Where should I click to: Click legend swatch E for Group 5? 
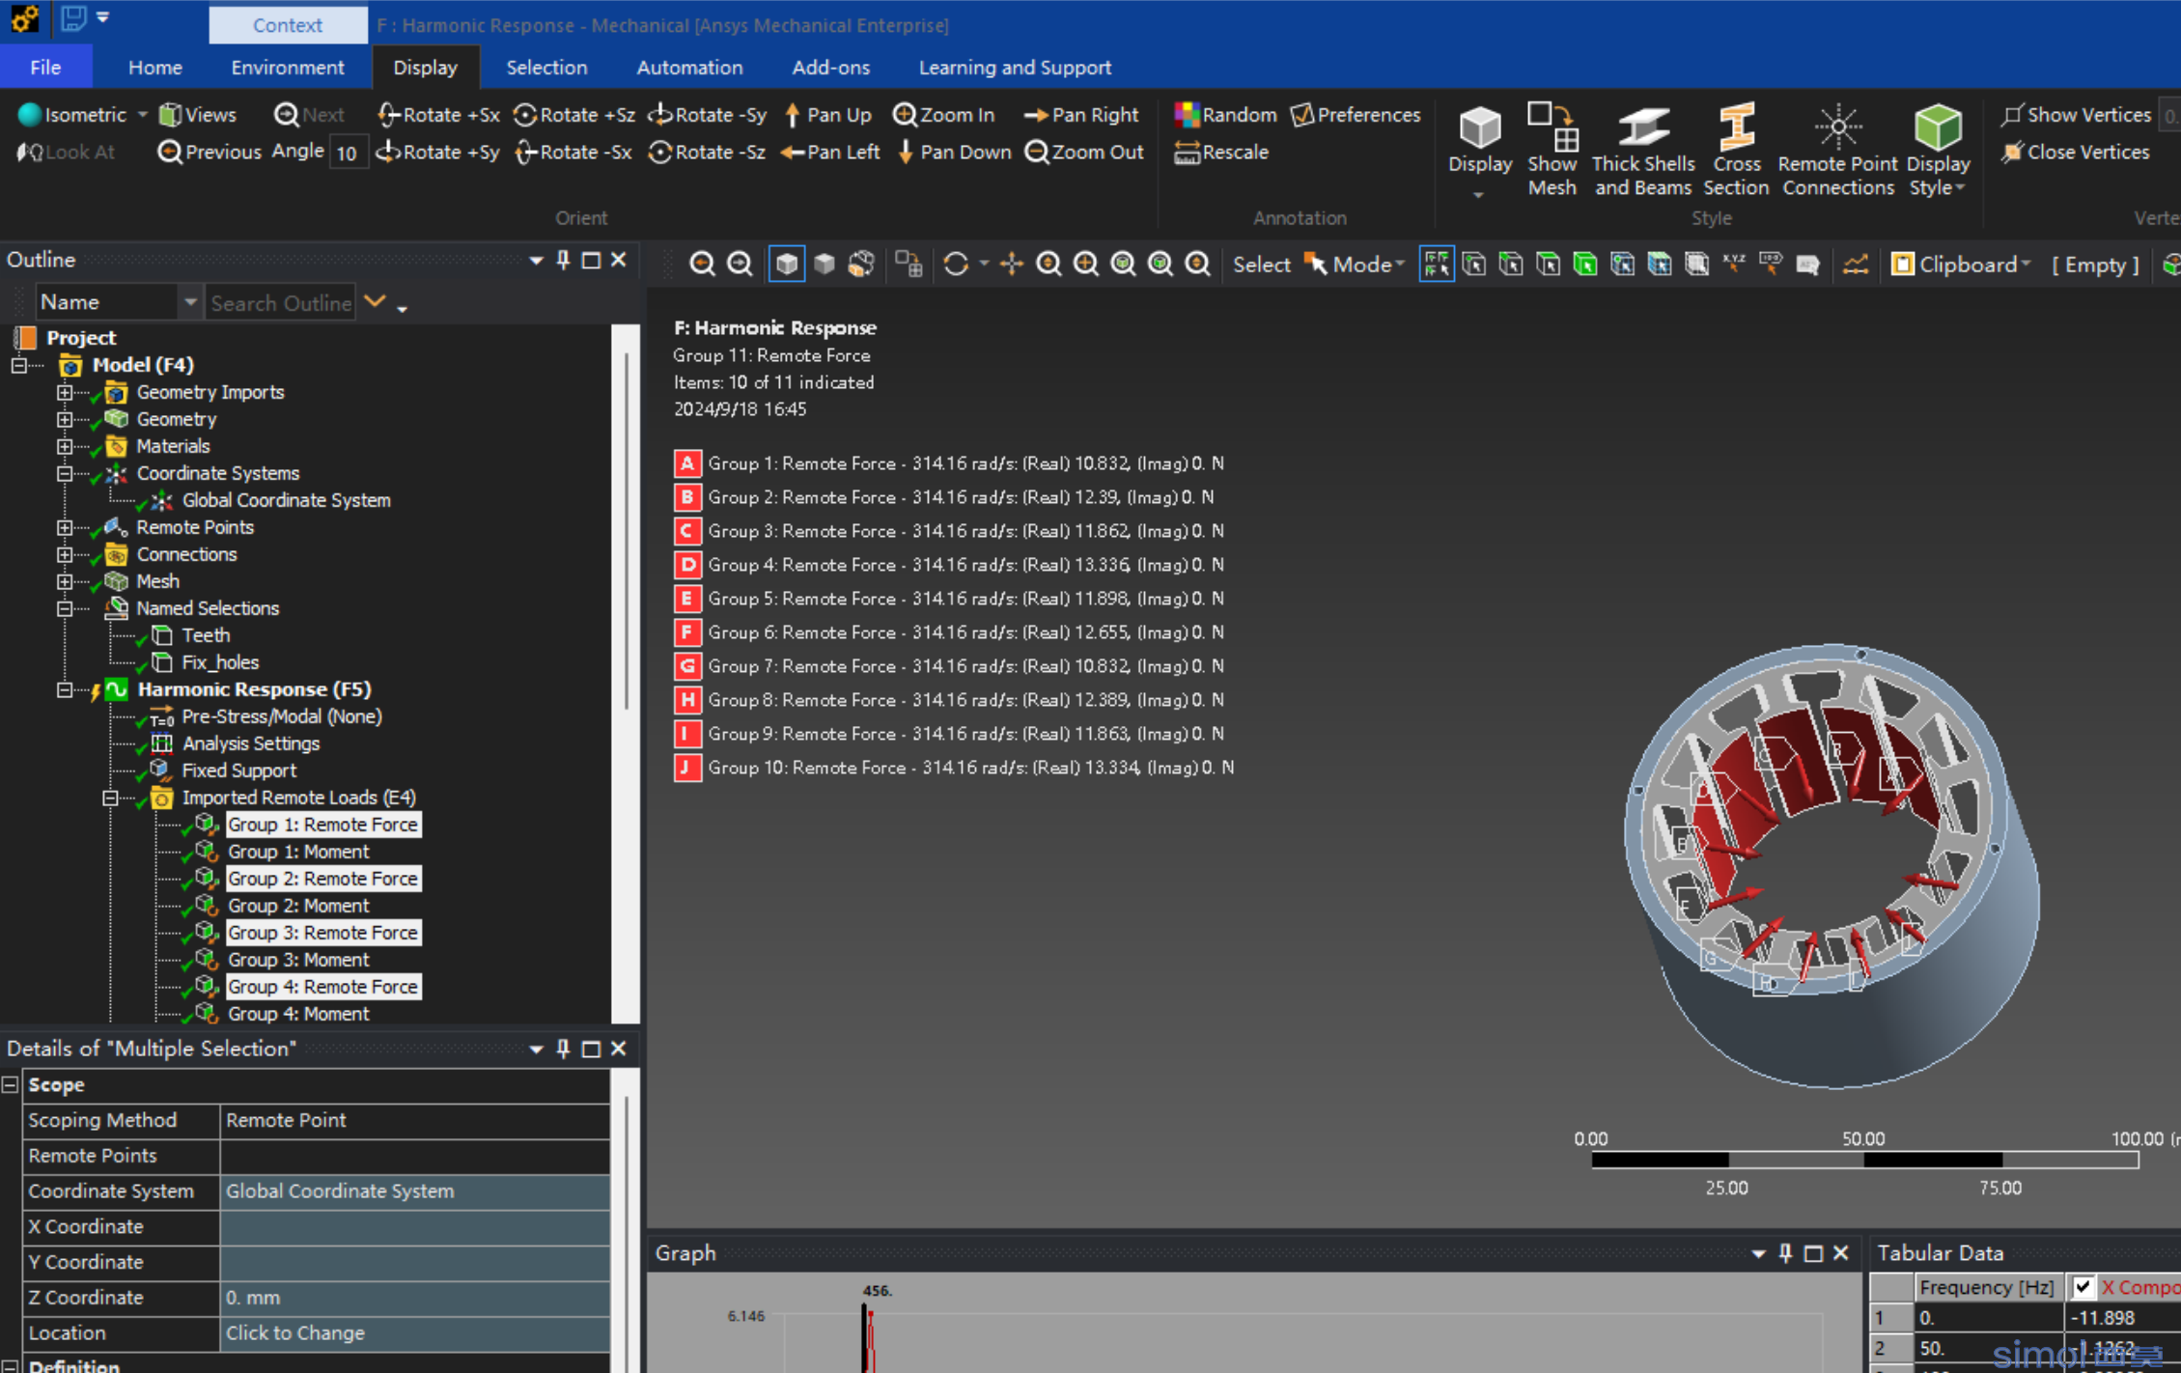686,599
